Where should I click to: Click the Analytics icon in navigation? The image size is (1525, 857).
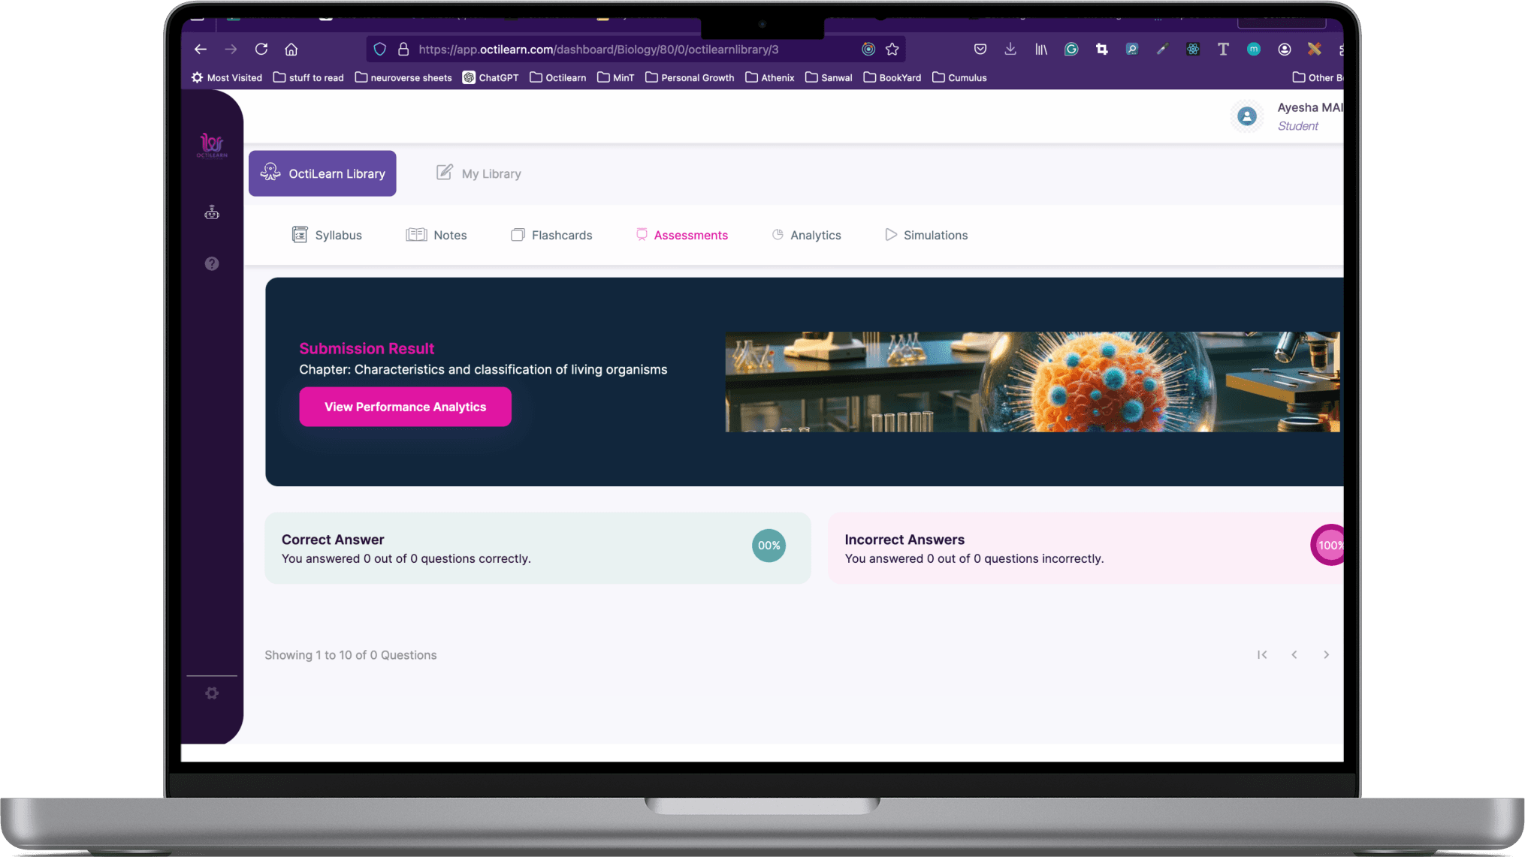coord(778,234)
